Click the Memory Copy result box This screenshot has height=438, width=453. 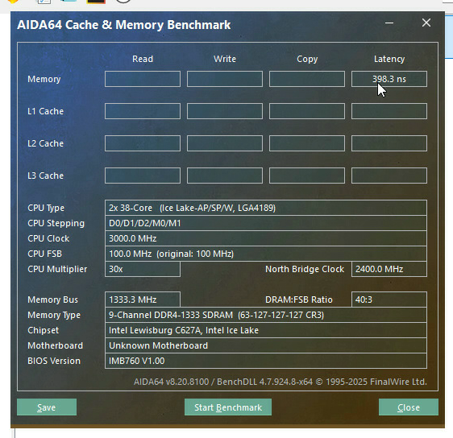pos(307,79)
